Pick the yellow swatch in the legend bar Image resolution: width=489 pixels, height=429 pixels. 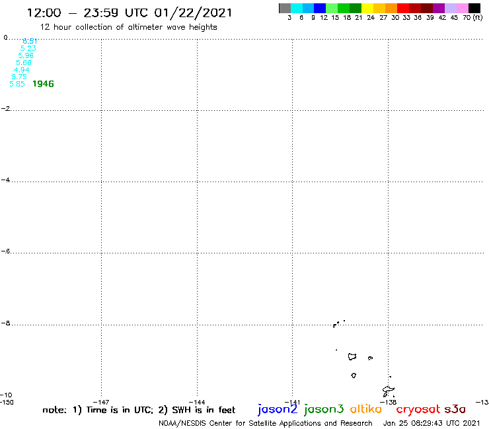pyautogui.click(x=367, y=8)
